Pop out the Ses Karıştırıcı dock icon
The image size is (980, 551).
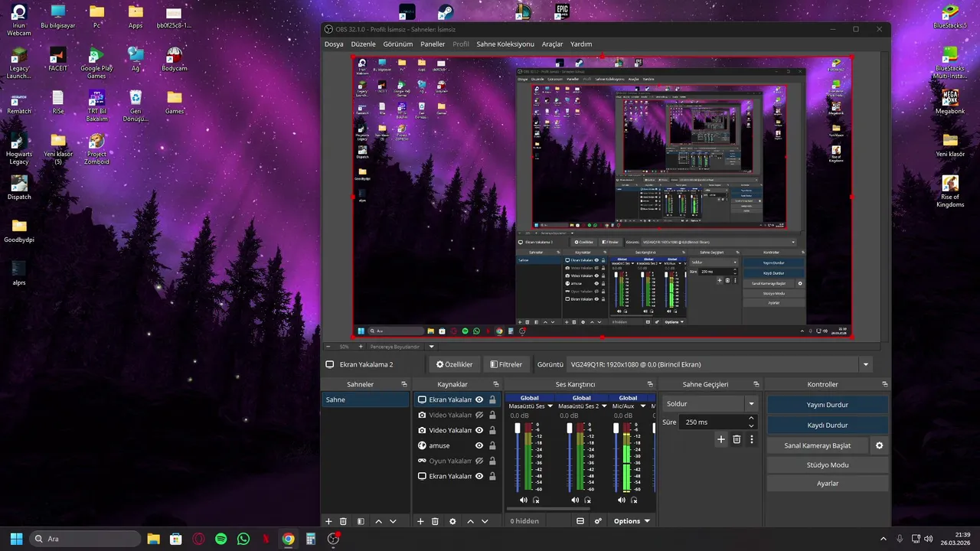(x=650, y=384)
